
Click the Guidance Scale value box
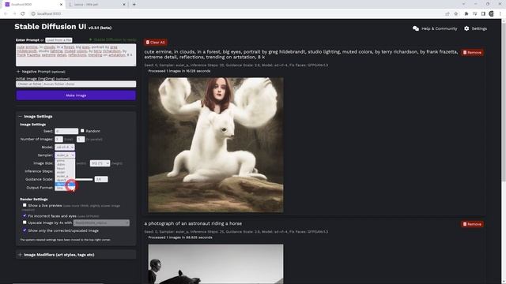click(x=101, y=179)
